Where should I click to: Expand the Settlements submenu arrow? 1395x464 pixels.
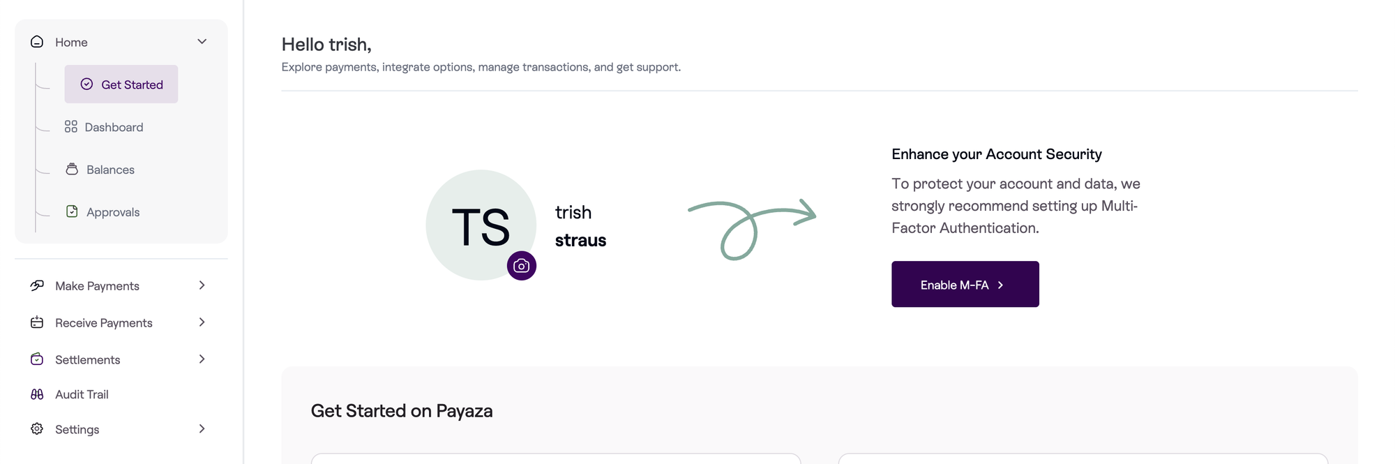pos(202,359)
